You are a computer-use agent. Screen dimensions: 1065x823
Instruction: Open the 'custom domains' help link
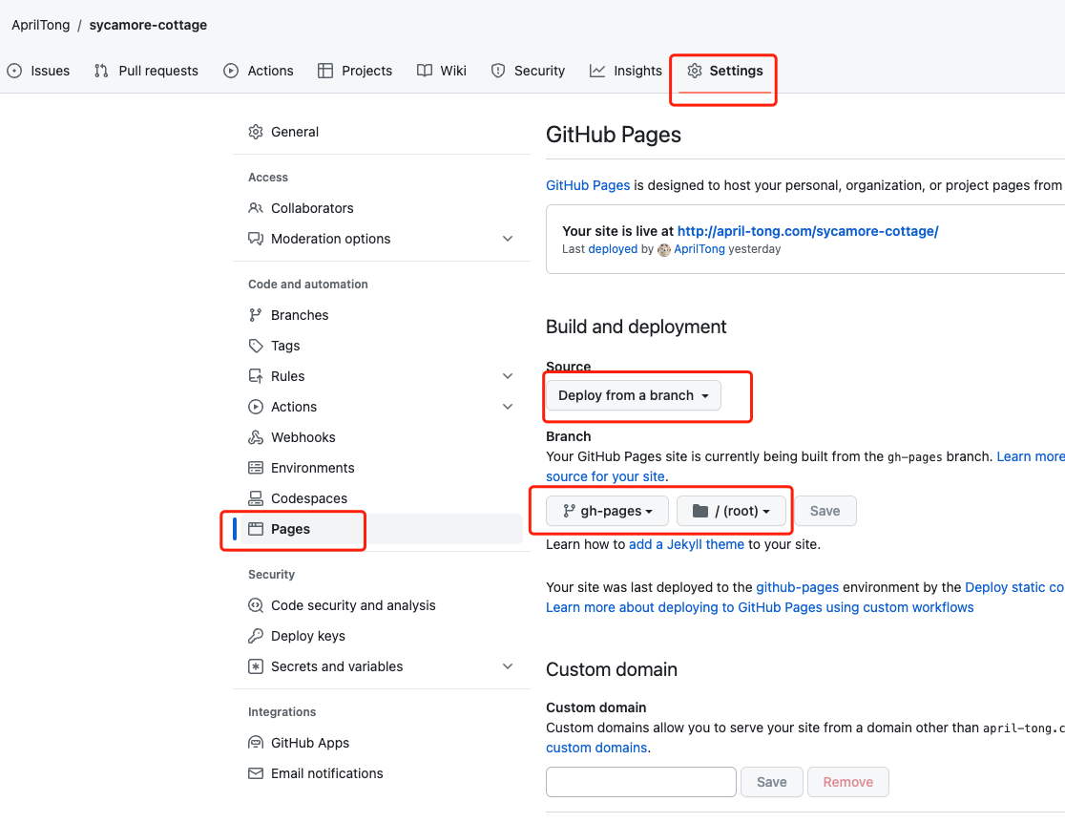tap(596, 748)
